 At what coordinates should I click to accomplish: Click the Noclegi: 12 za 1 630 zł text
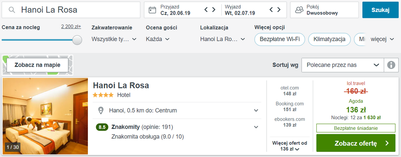(x=356, y=117)
